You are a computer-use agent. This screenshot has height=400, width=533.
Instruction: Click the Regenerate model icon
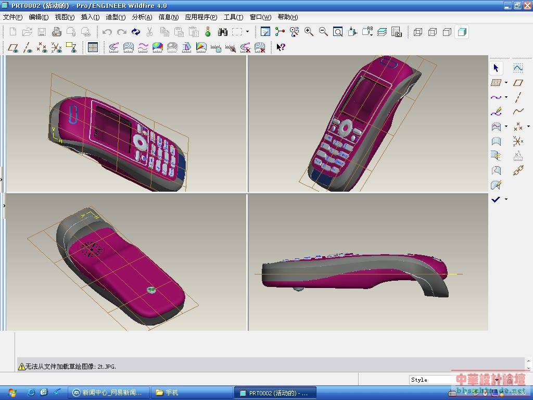tap(136, 32)
